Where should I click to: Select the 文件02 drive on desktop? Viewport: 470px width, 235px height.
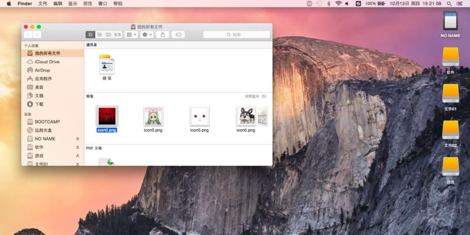click(451, 134)
